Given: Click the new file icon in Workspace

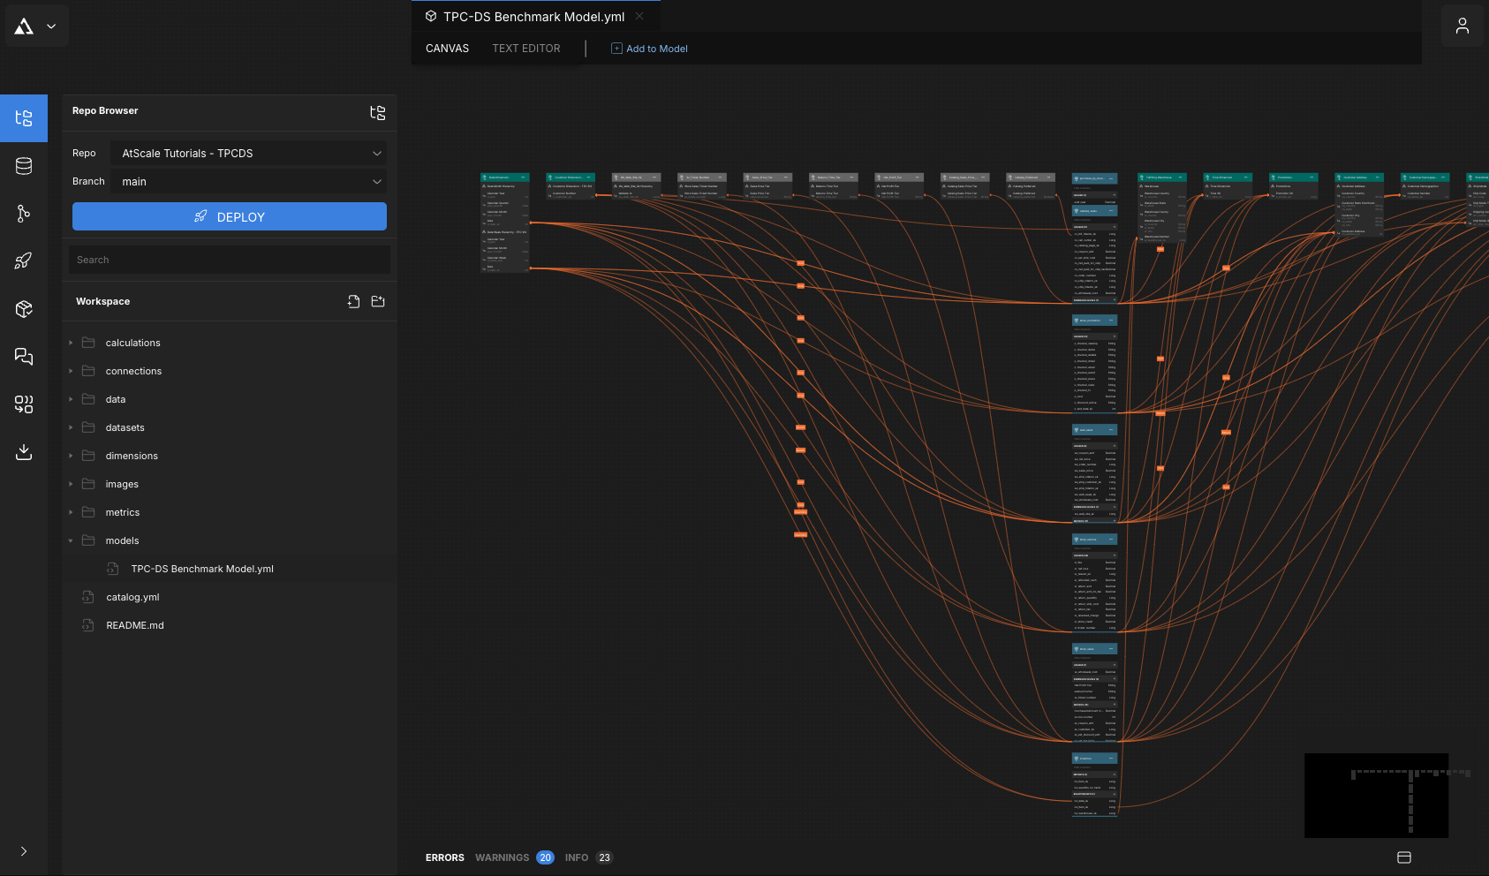Looking at the screenshot, I should [x=353, y=301].
